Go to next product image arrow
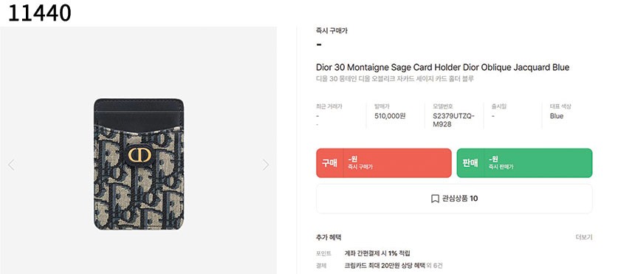Screen dimensions: 635x274 [x=265, y=165]
